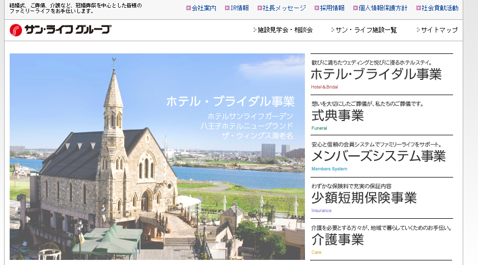Screen dimensions: 478x265
Task: Open the 式典事業 Funeral section
Action: coord(338,115)
